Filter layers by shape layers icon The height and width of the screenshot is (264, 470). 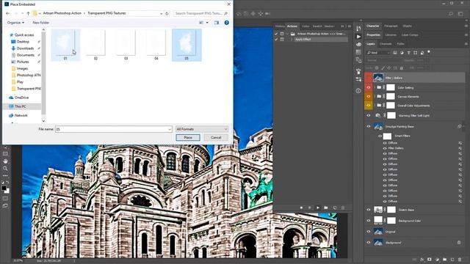click(x=415, y=53)
